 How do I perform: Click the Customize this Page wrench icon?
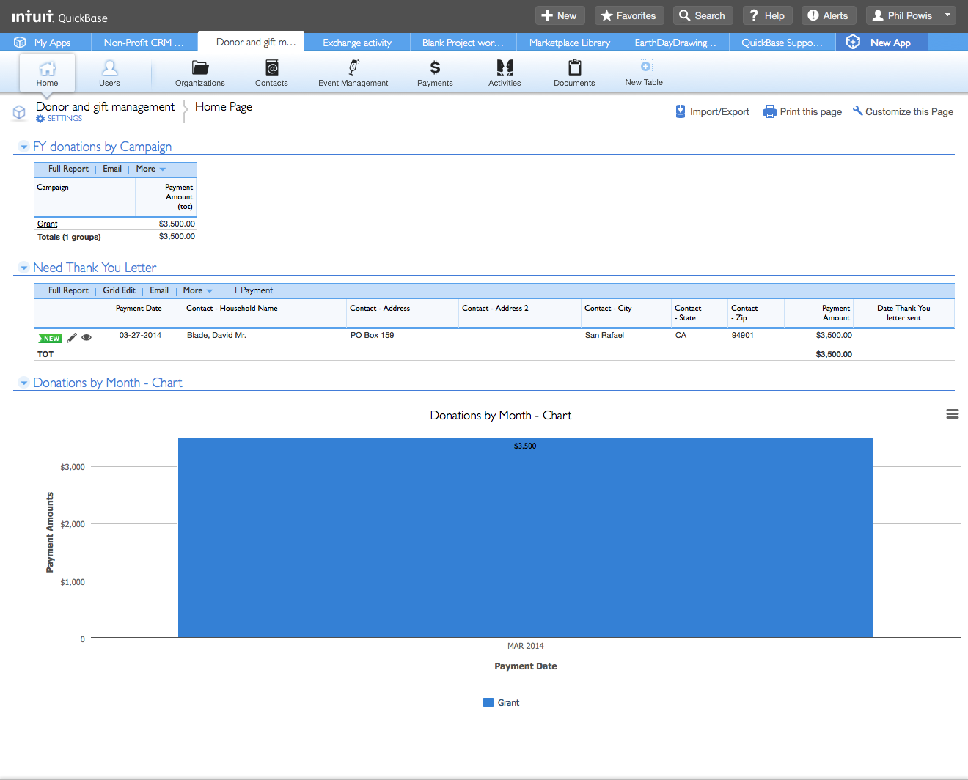[857, 111]
